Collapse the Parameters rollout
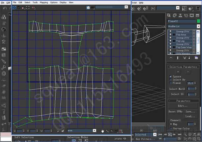Screen dimensions: 202x142 click(183, 101)
